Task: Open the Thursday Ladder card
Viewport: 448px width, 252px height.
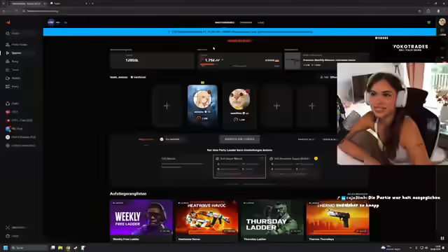Action: 272,220
